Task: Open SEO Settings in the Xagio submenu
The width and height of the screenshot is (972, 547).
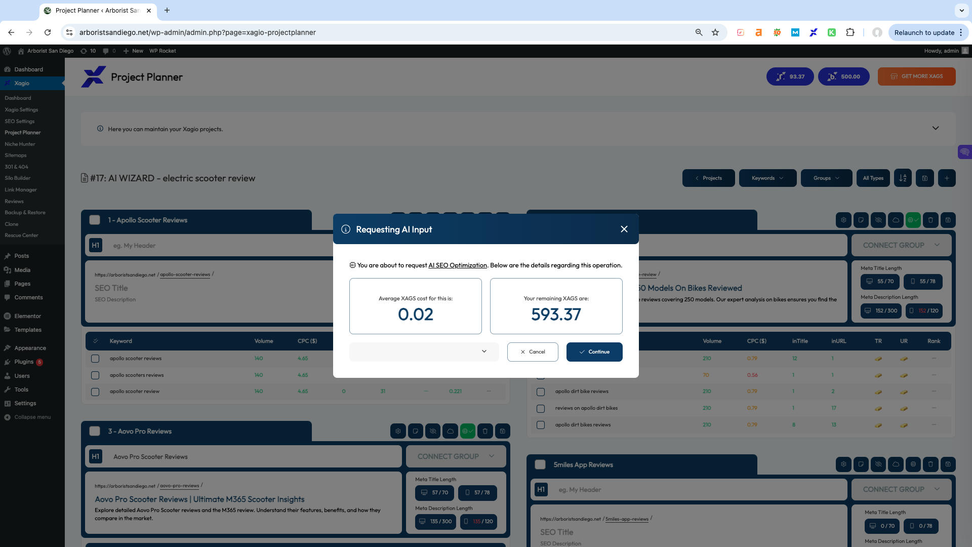Action: [20, 122]
